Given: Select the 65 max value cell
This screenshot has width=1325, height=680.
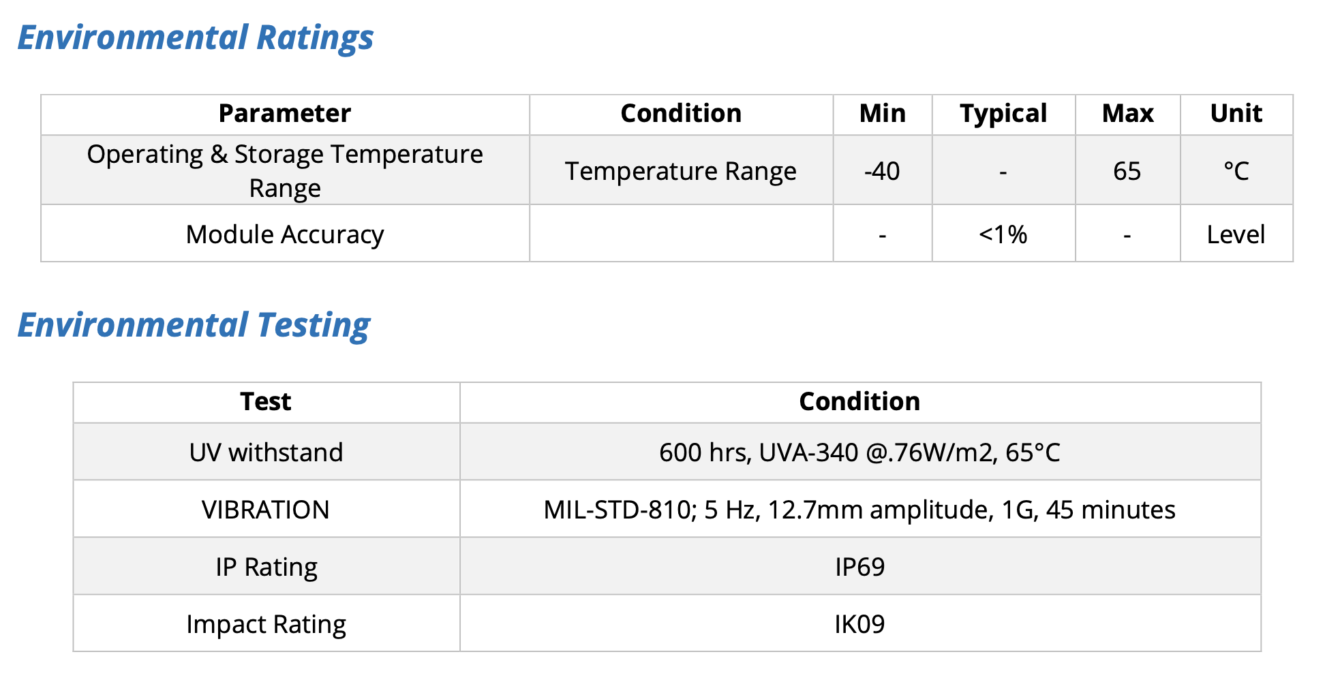Looking at the screenshot, I should point(1127,171).
